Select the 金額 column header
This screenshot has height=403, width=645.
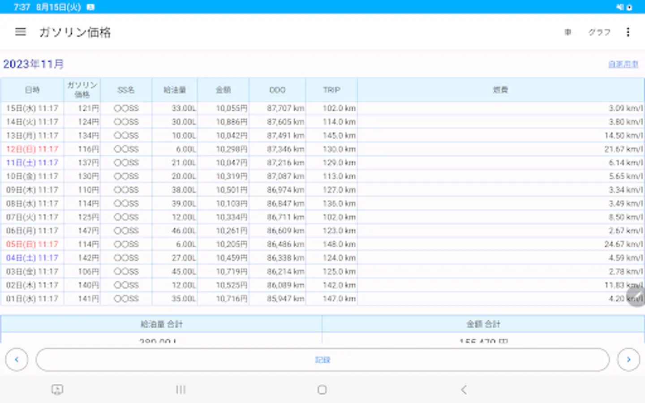(223, 90)
